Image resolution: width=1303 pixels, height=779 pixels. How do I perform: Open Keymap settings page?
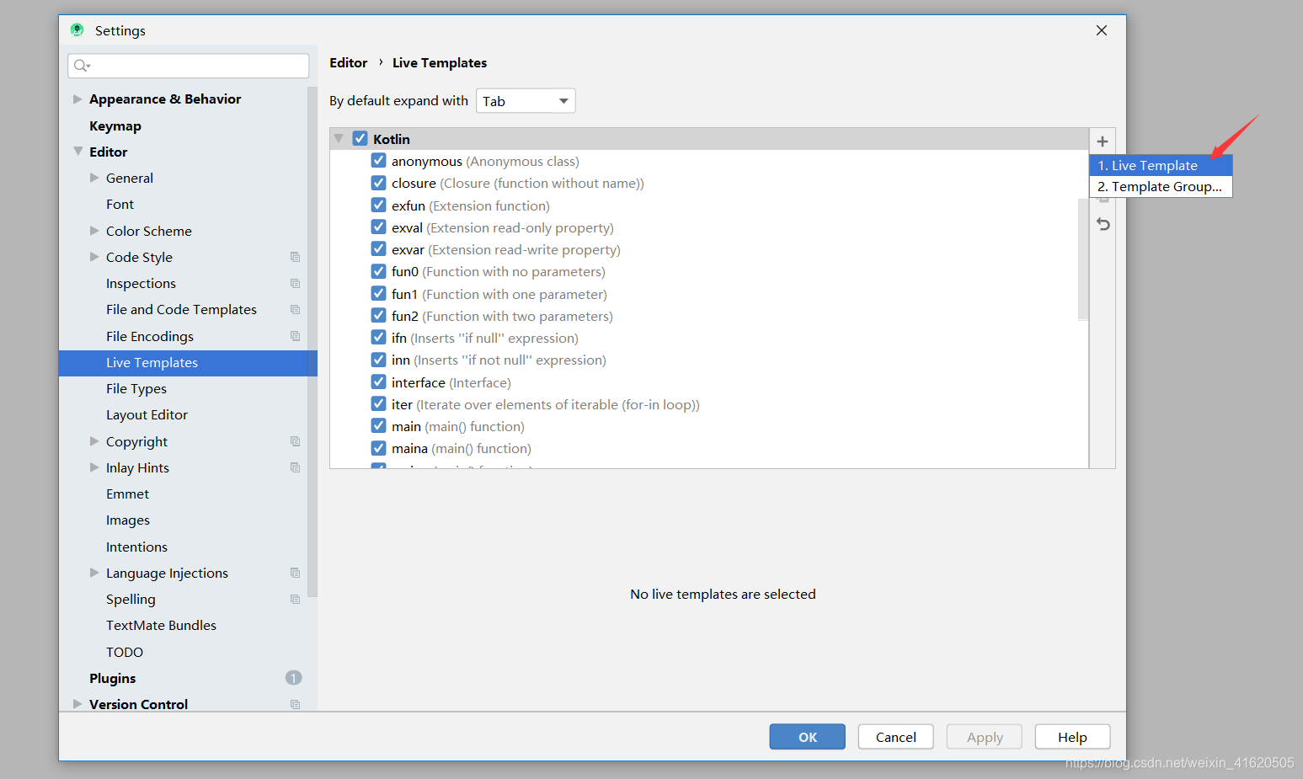[x=115, y=125]
